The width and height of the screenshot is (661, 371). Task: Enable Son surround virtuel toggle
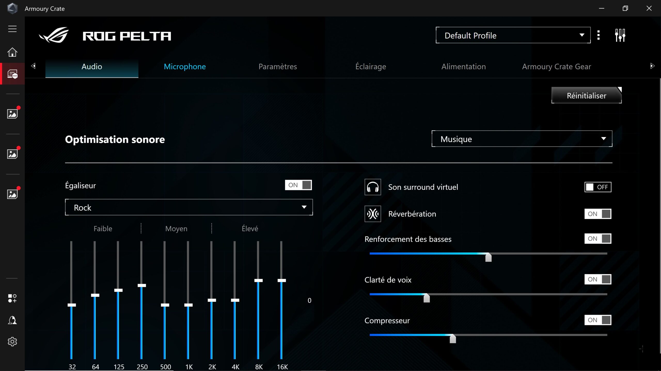598,187
